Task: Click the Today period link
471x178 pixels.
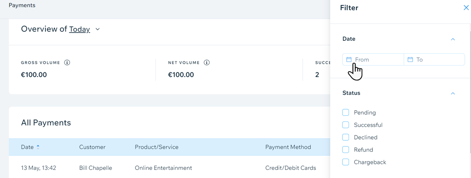Action: coord(79,29)
